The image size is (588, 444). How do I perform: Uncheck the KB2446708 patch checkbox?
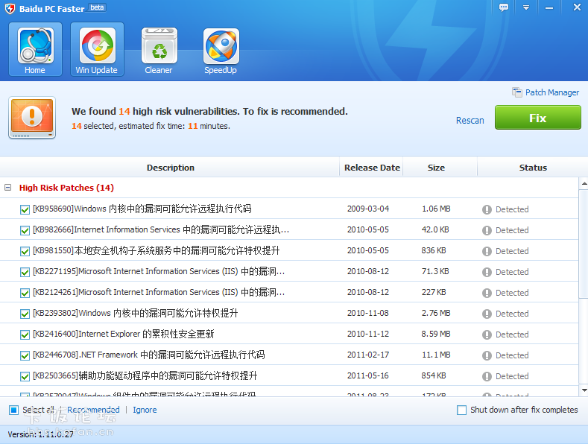(25, 355)
